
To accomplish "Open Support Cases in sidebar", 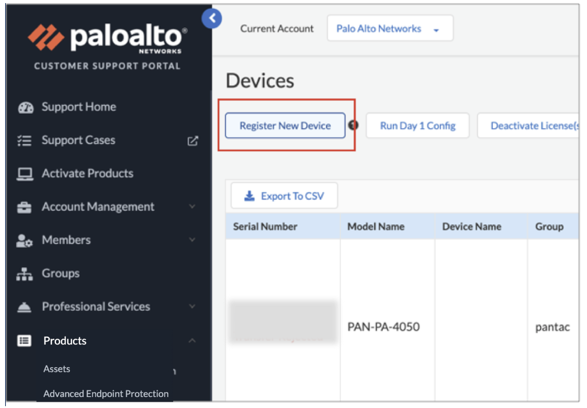I will tap(78, 140).
